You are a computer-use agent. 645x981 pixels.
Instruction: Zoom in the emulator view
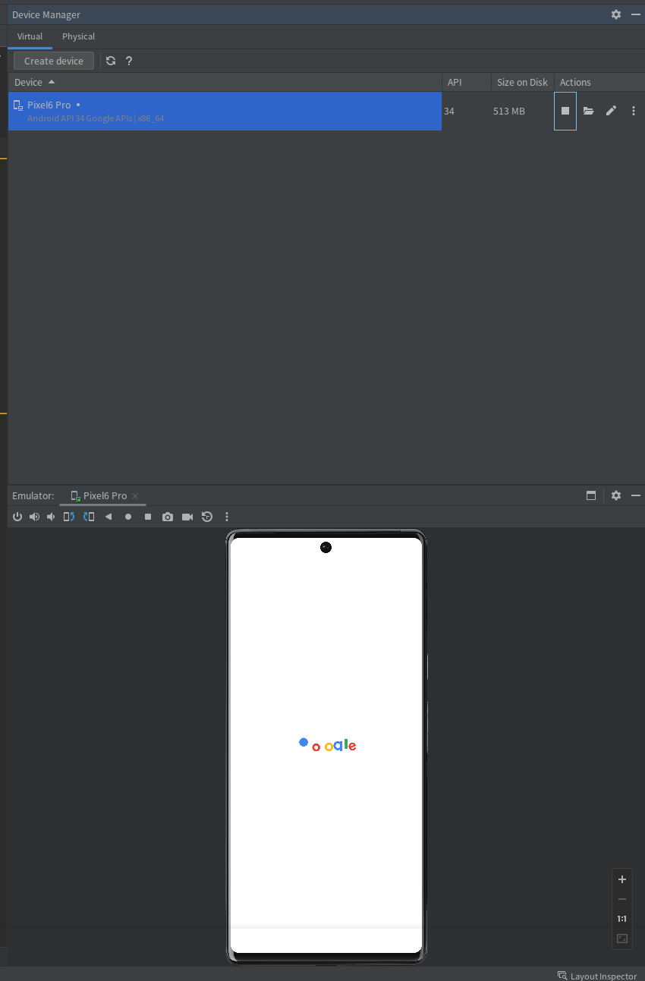click(622, 879)
